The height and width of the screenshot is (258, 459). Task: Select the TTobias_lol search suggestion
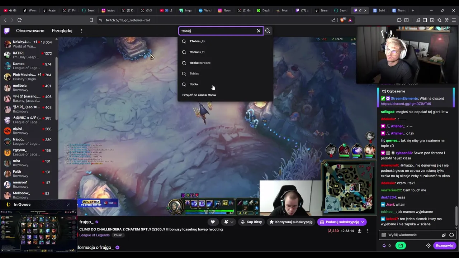pyautogui.click(x=225, y=41)
